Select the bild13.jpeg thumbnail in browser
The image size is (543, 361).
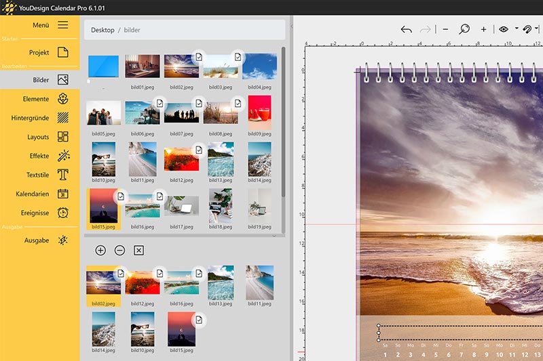pyautogui.click(x=221, y=159)
